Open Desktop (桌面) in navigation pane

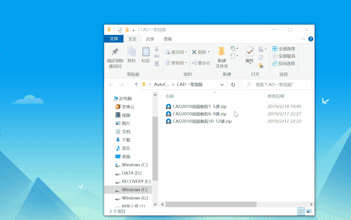click(x=123, y=156)
